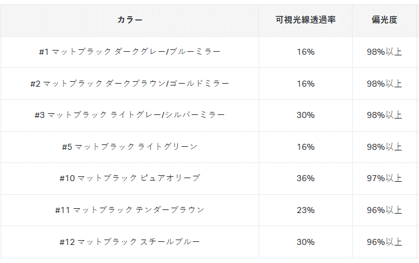This screenshot has height=263, width=419.
Task: Click the 16% transmittance value for color #2
Action: tap(306, 84)
